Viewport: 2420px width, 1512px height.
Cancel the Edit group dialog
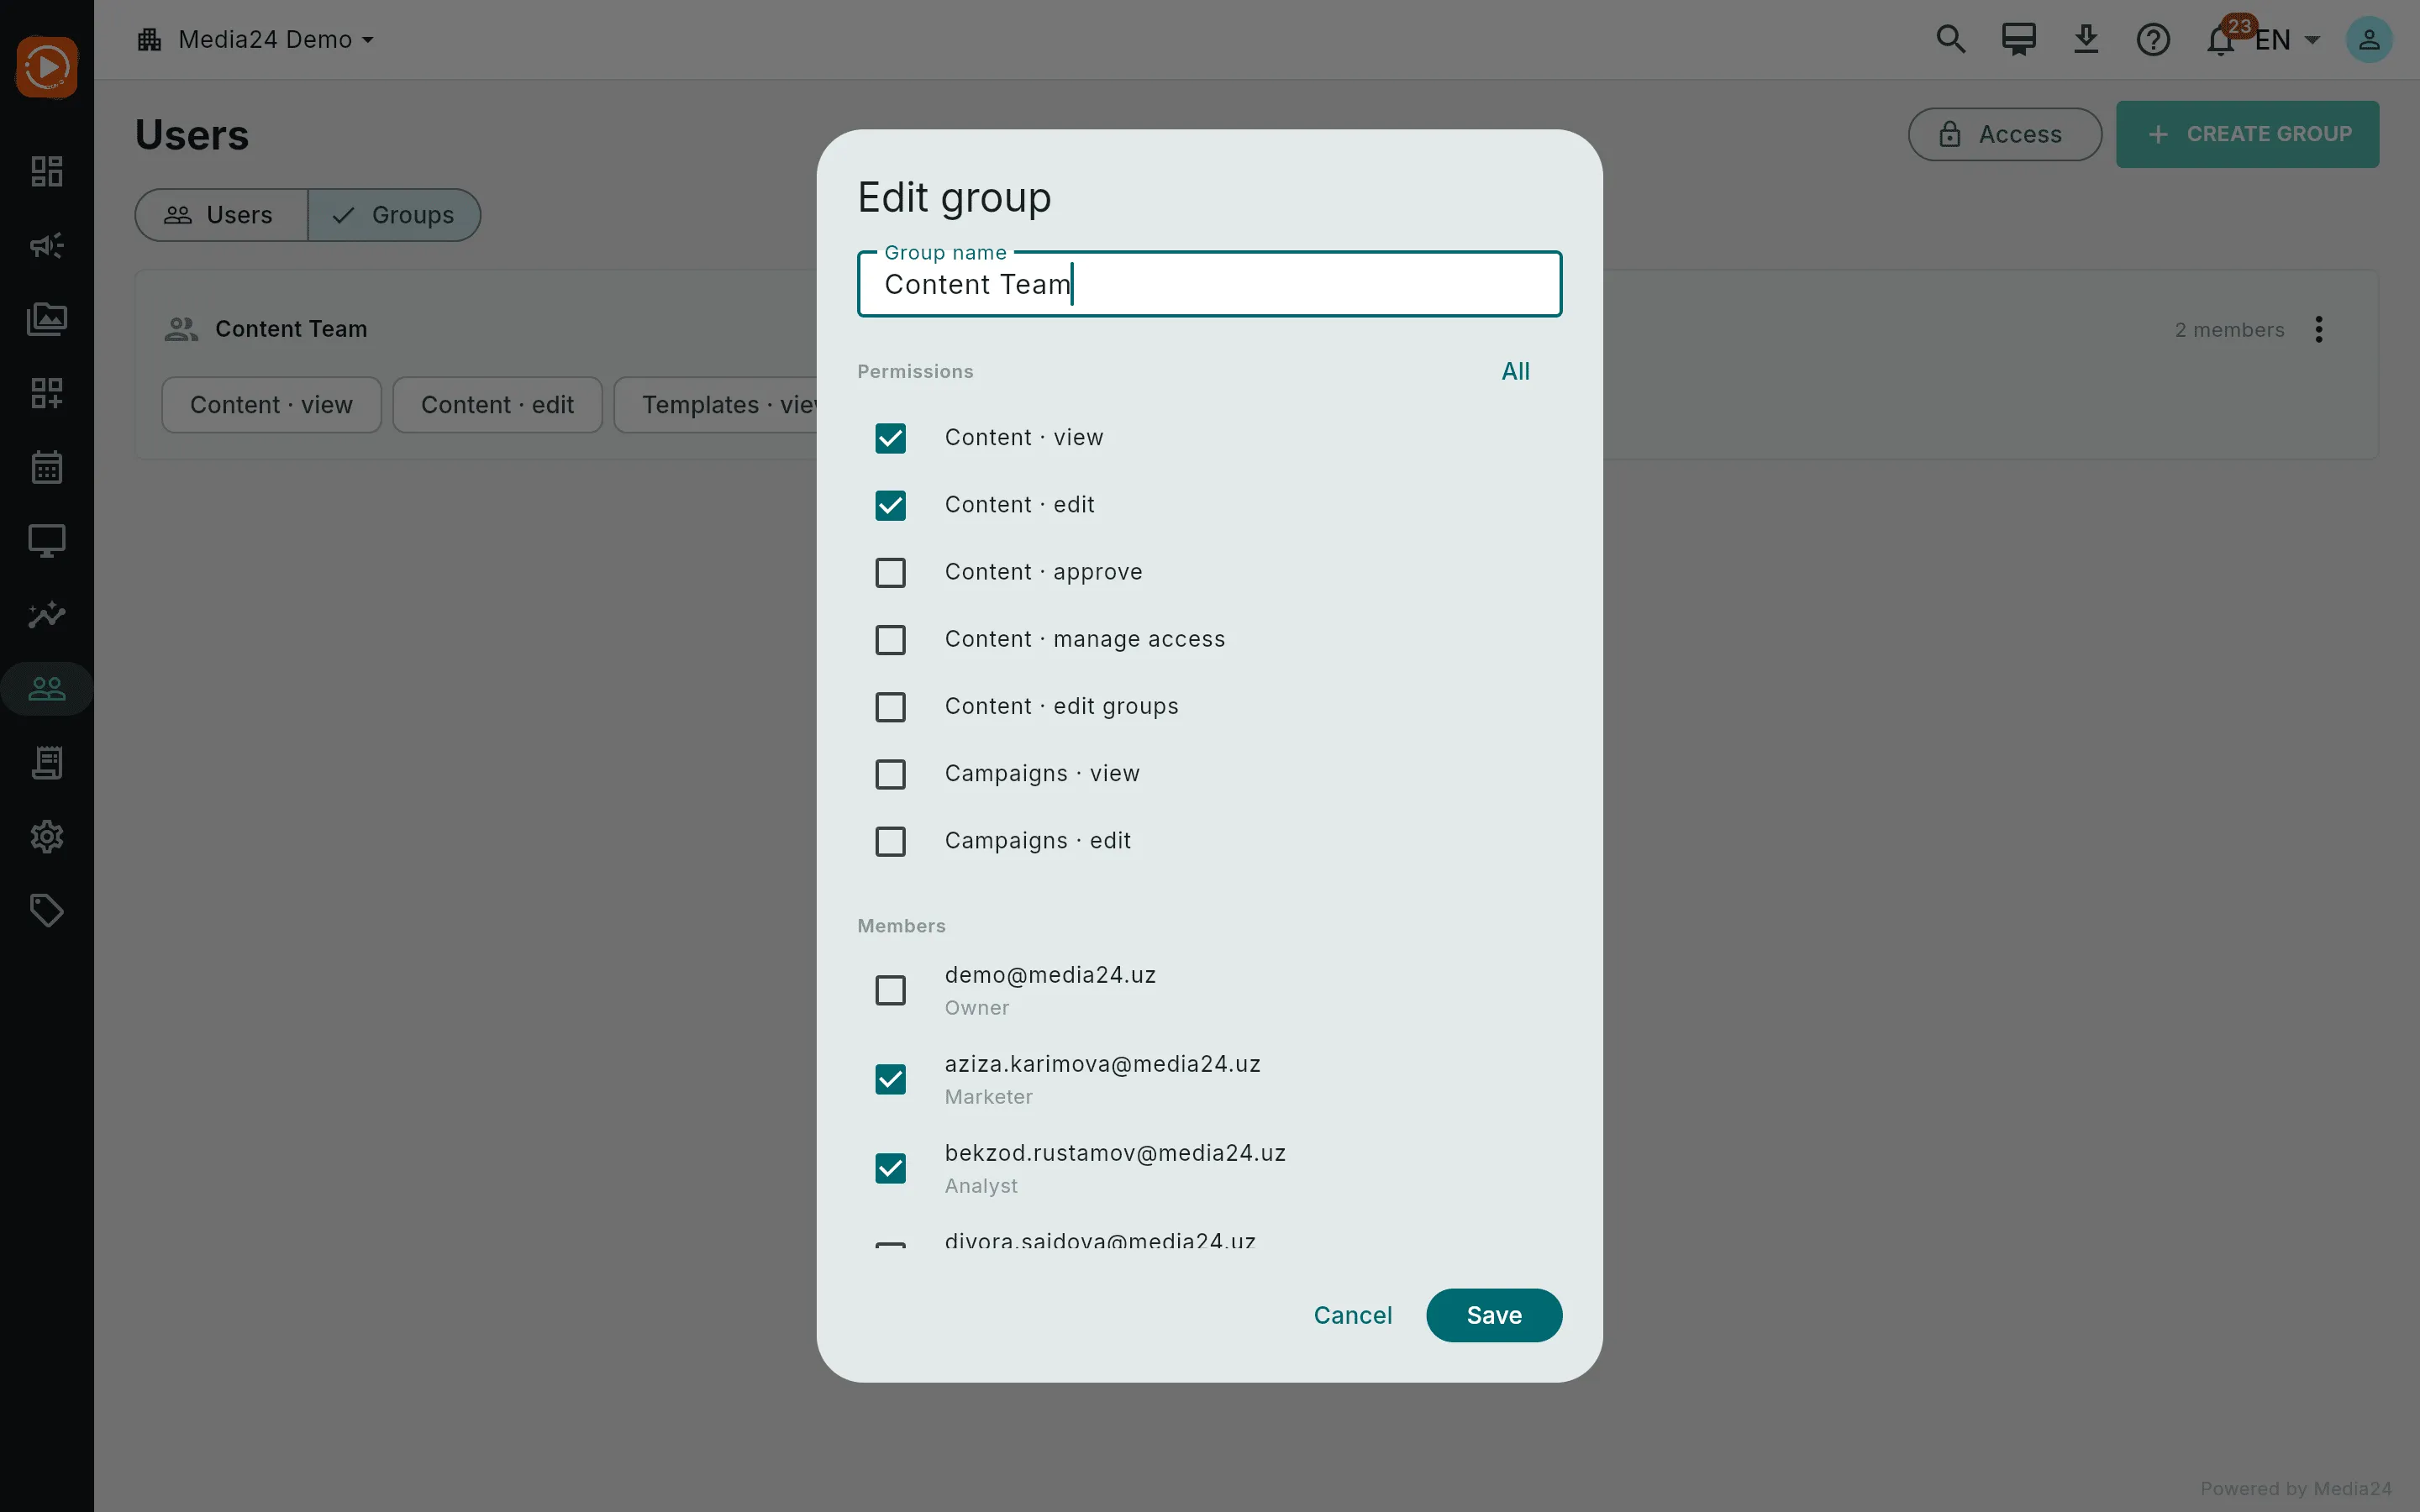(1352, 1315)
